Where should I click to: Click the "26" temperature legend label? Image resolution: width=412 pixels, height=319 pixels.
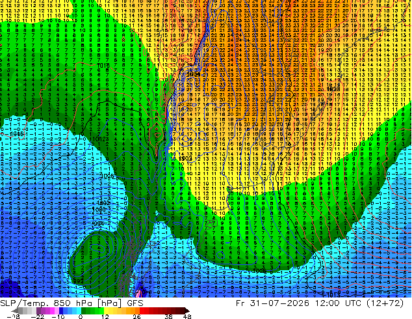tap(136, 316)
